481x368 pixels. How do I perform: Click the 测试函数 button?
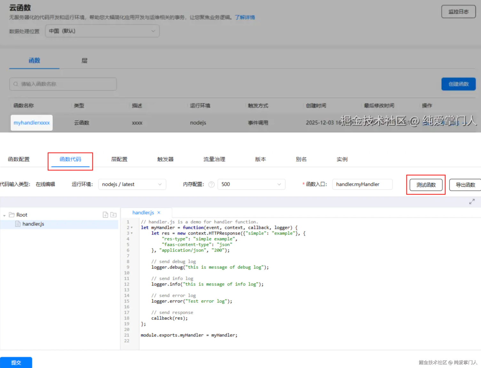[x=426, y=185]
